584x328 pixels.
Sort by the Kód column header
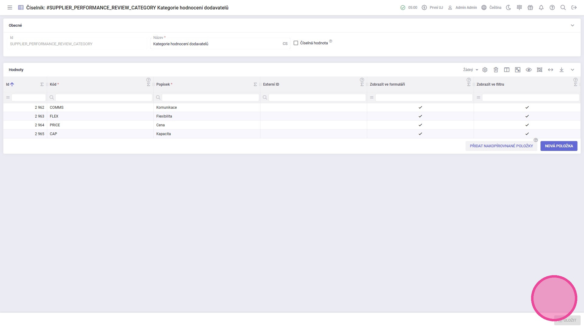click(53, 84)
